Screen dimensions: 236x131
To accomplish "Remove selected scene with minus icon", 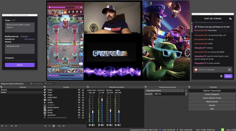I will pos(6,126).
